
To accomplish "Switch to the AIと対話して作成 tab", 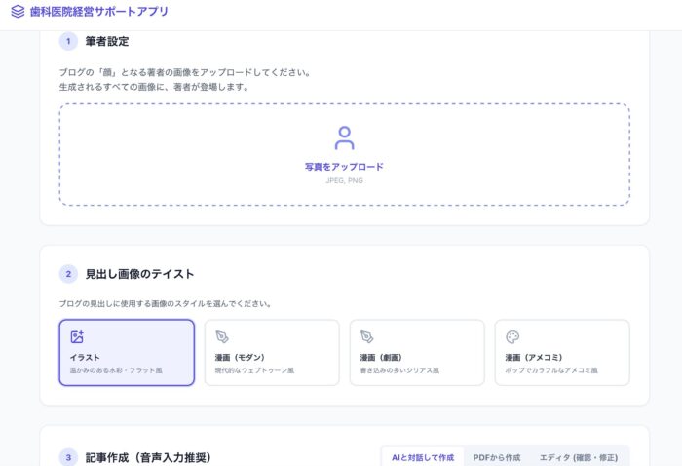I will pyautogui.click(x=423, y=457).
